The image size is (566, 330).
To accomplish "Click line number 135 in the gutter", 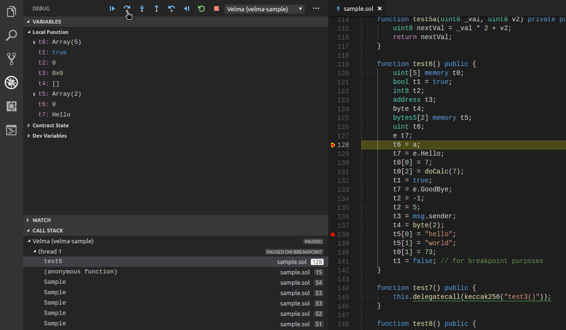I will click(x=343, y=207).
